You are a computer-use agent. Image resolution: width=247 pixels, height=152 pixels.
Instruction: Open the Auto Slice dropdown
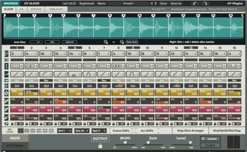point(36,42)
